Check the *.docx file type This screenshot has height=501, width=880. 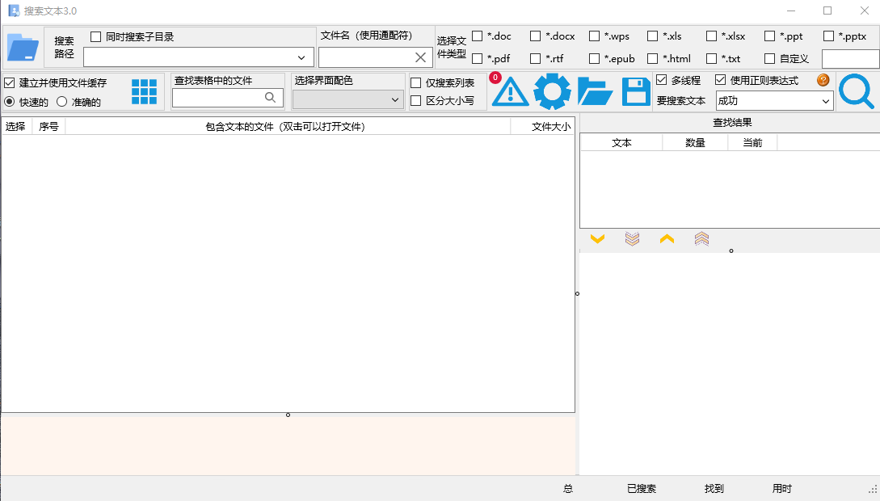coord(536,36)
